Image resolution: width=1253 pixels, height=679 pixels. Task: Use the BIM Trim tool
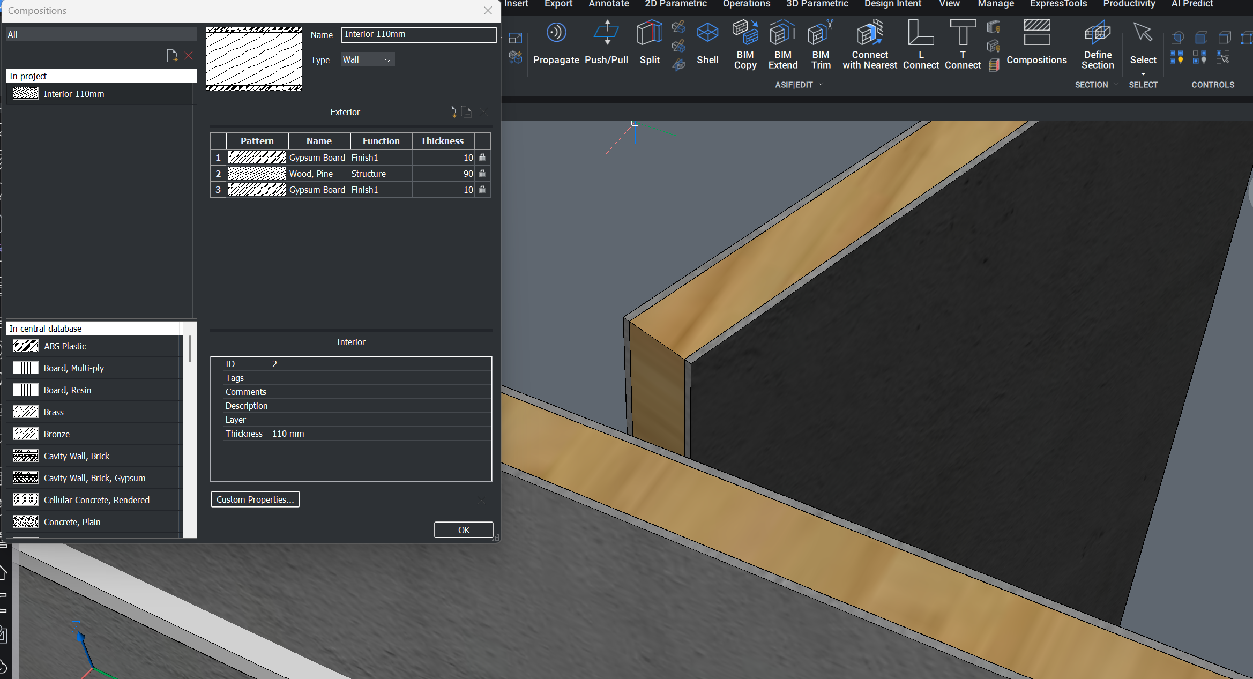pyautogui.click(x=821, y=44)
